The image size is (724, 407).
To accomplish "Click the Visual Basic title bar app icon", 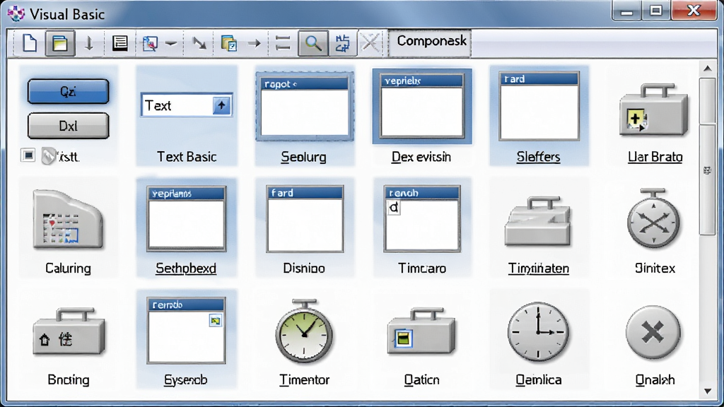I will [x=17, y=14].
